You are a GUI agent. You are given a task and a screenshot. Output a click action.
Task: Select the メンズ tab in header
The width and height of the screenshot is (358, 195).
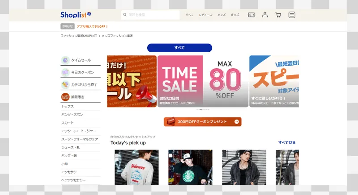pyautogui.click(x=222, y=15)
